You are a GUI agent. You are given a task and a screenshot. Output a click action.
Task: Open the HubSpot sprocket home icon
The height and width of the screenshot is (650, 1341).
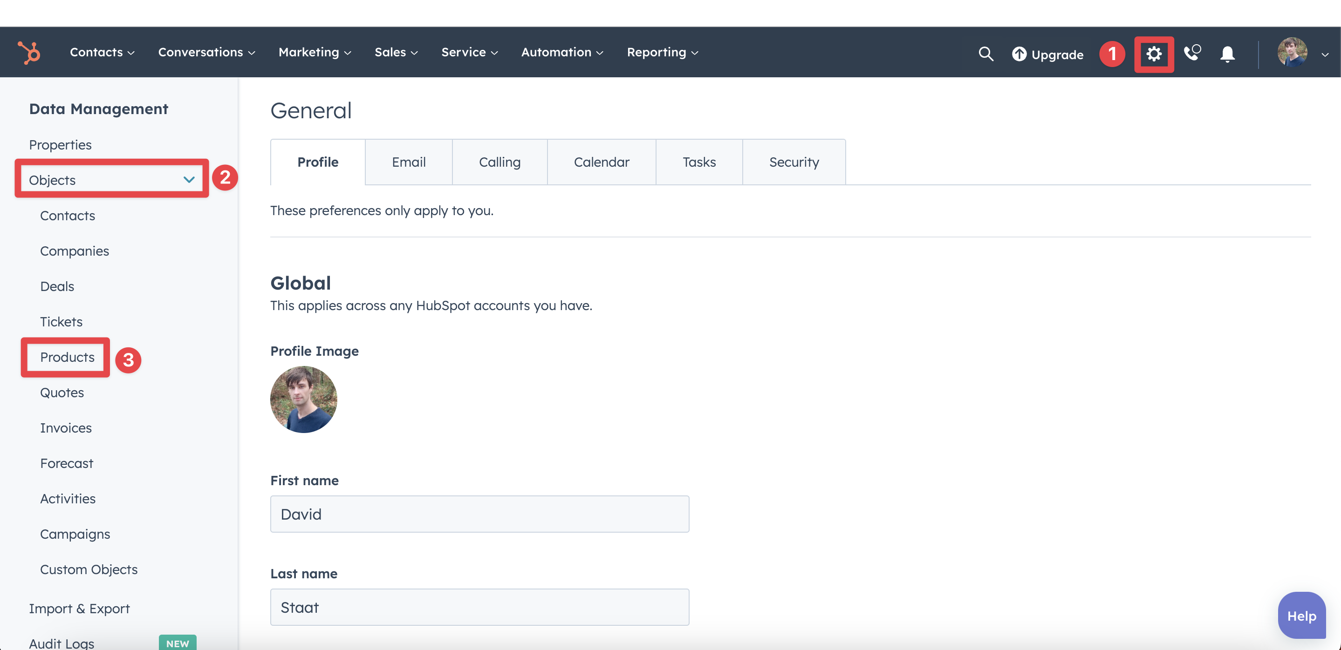(x=28, y=52)
